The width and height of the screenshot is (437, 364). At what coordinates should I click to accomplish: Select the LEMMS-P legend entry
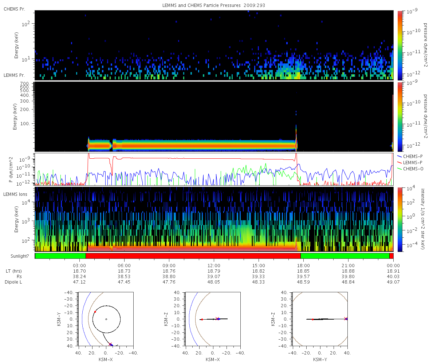click(x=413, y=162)
